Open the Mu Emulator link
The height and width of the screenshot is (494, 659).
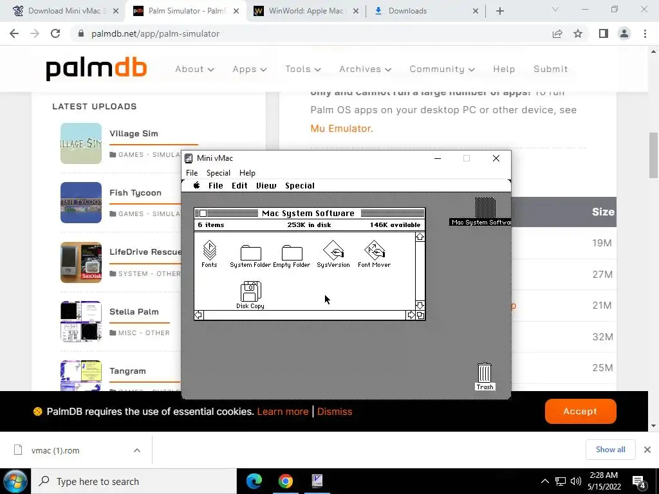341,129
